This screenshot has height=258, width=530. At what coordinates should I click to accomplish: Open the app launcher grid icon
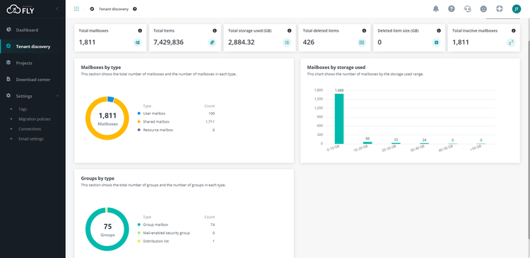click(76, 9)
